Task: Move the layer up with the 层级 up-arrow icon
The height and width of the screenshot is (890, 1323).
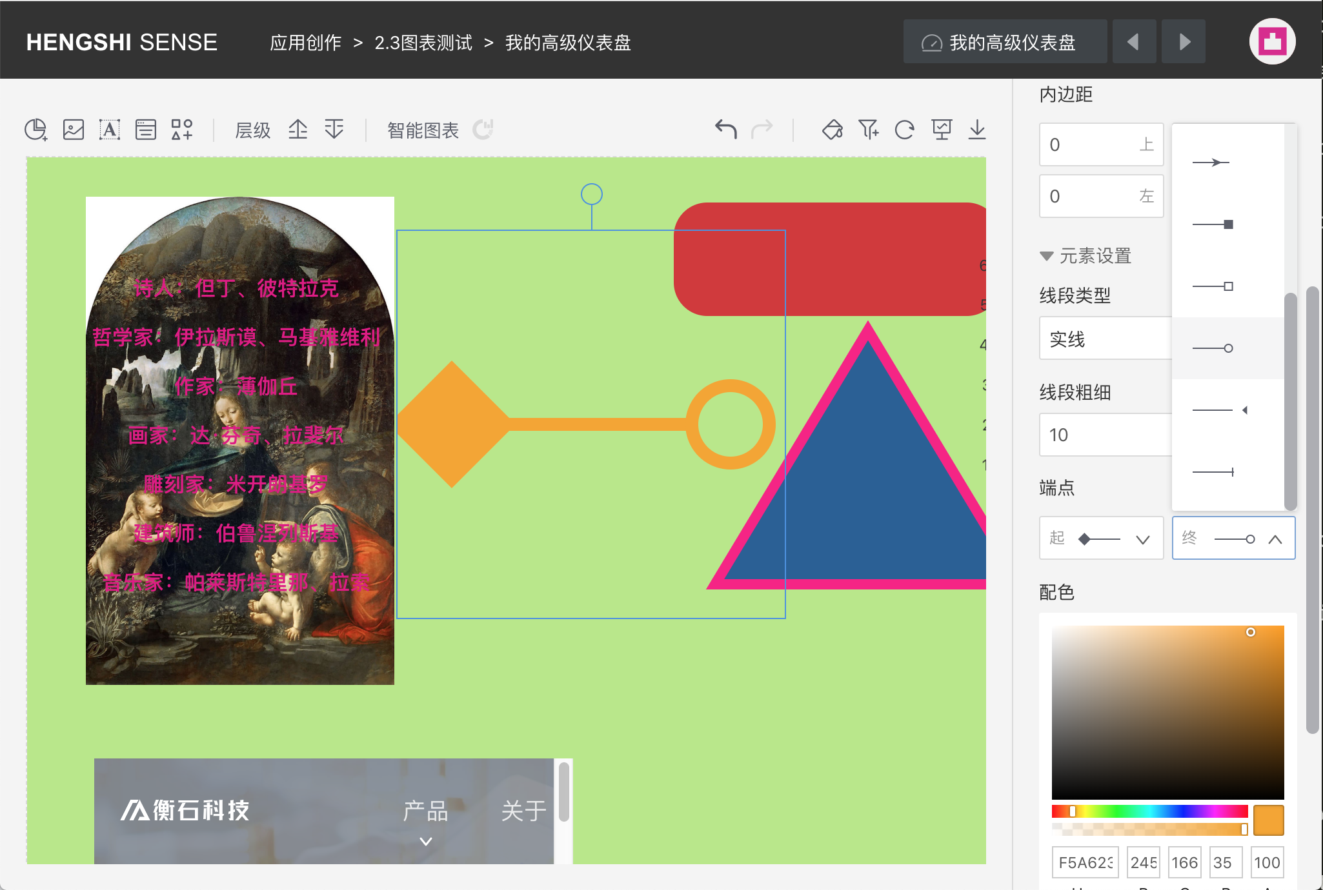Action: tap(298, 130)
